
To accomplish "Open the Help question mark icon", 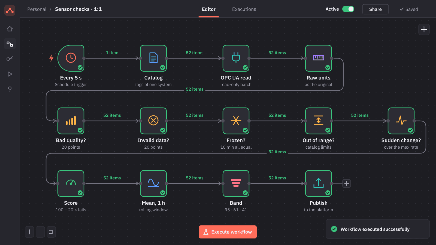I will pyautogui.click(x=10, y=89).
